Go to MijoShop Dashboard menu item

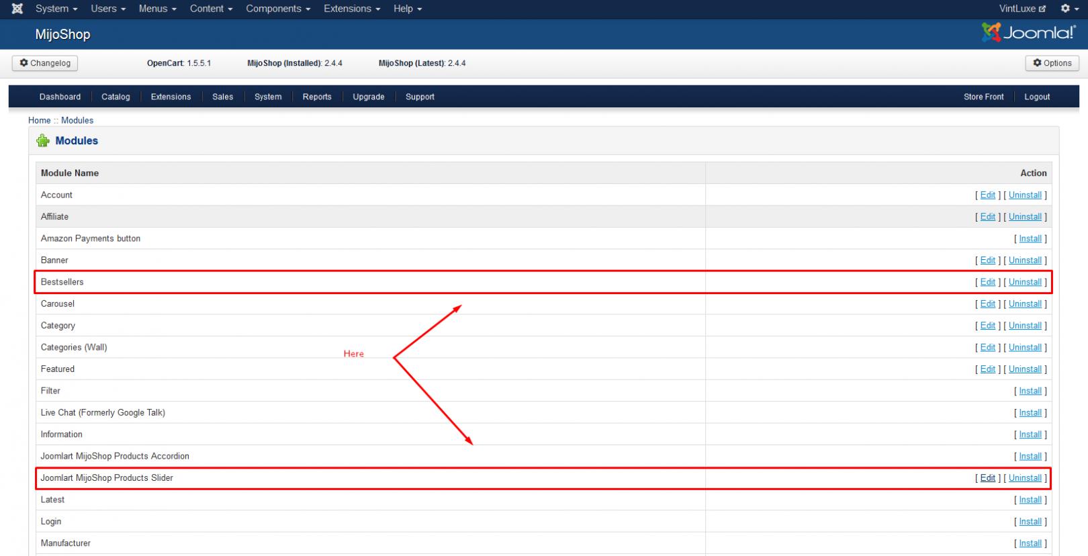click(x=60, y=97)
